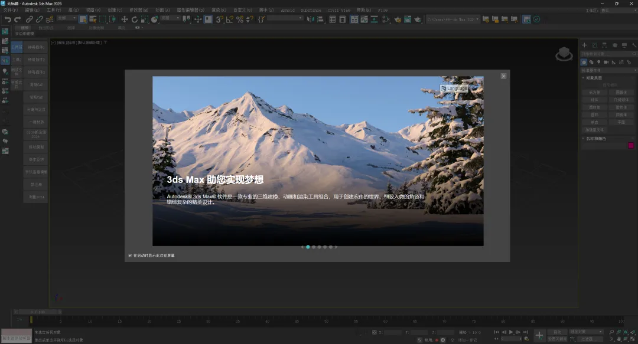Click the Mirror tool icon
This screenshot has width=638, height=344.
pyautogui.click(x=311, y=19)
